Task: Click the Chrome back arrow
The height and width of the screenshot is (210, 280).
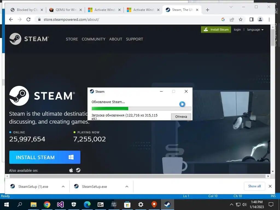Action: pyautogui.click(x=11, y=19)
